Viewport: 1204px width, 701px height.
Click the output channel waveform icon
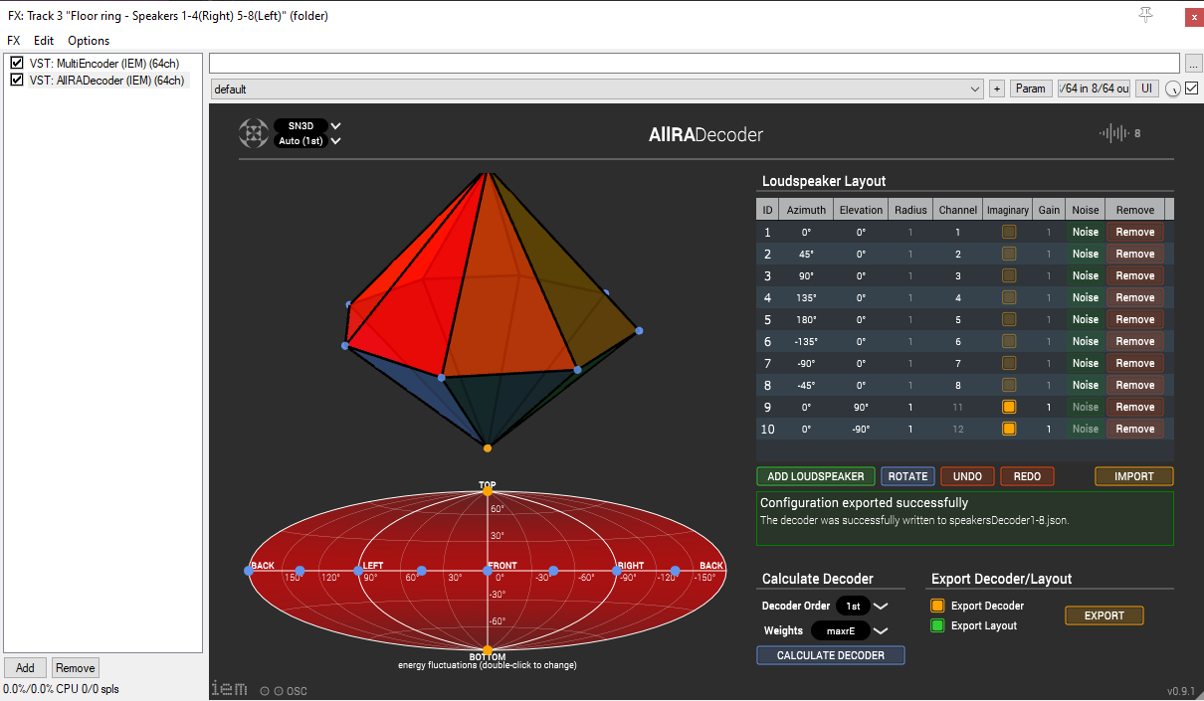pos(1113,133)
